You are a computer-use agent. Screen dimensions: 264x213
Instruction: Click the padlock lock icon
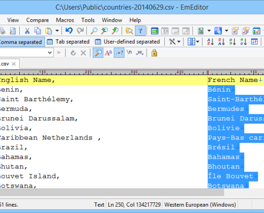(x=154, y=53)
